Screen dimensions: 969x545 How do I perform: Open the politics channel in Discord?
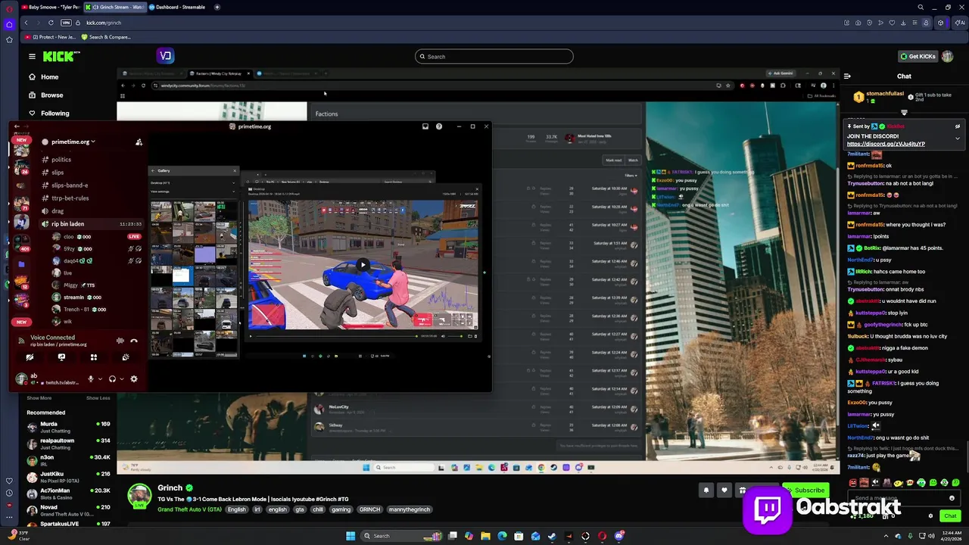pos(61,160)
